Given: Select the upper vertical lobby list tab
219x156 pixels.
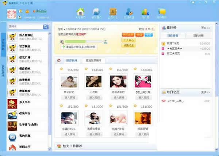Looking at the screenshot, I should [x=3, y=44].
